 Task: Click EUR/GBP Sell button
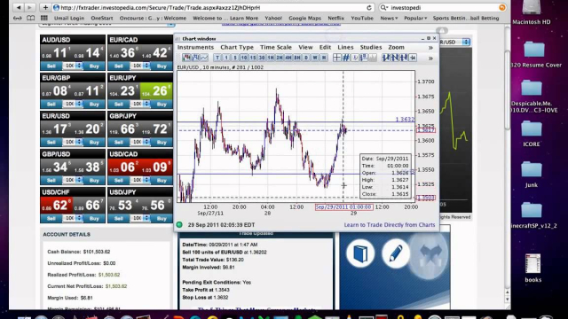[x=51, y=105]
